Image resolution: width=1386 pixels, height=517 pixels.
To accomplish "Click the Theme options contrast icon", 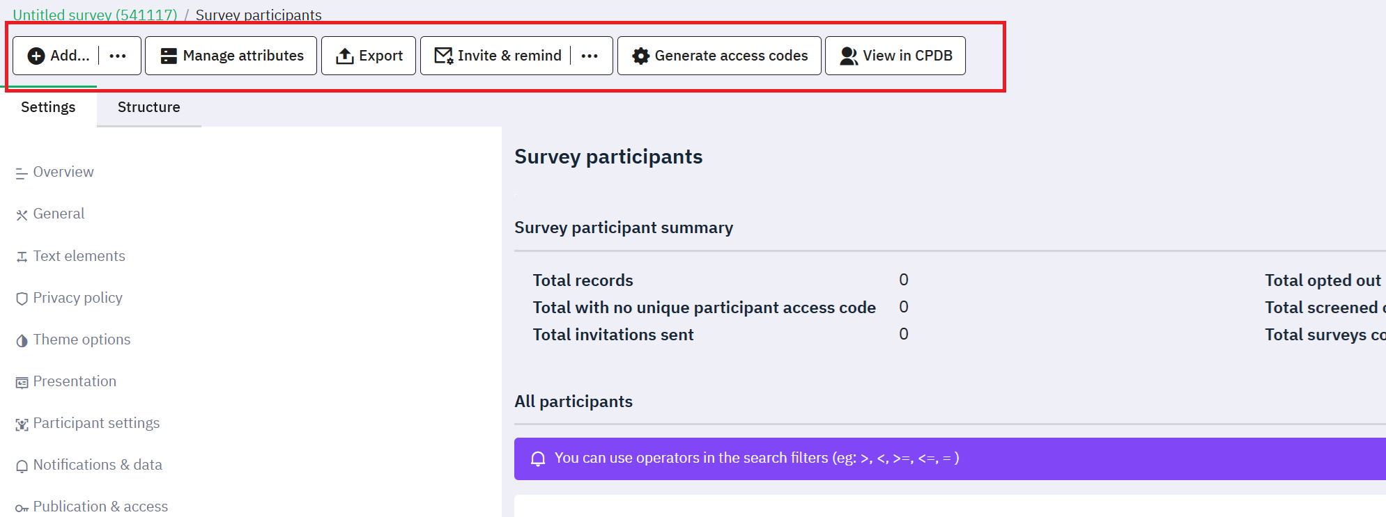I will coord(22,340).
